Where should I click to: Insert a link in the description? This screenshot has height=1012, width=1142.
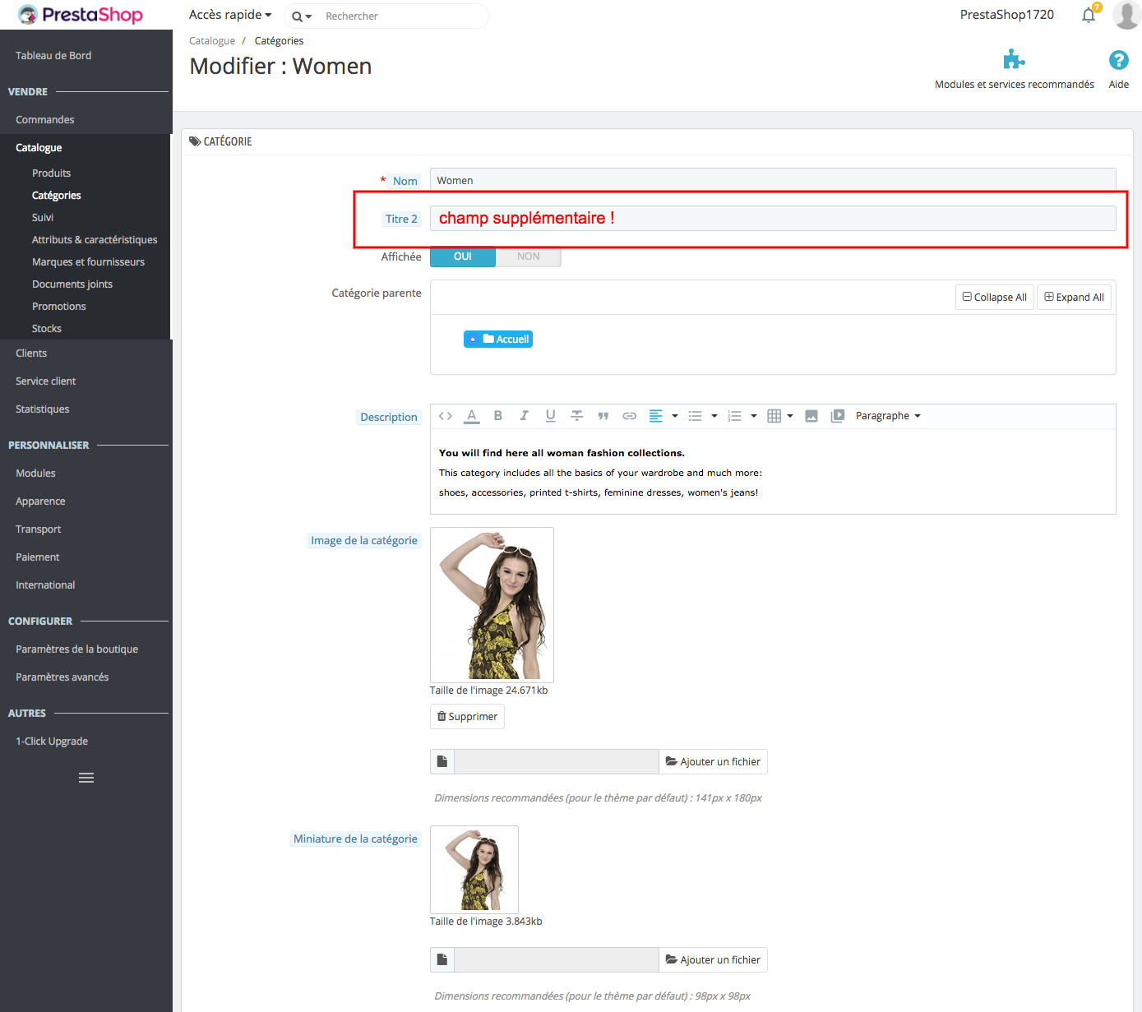pyautogui.click(x=629, y=416)
